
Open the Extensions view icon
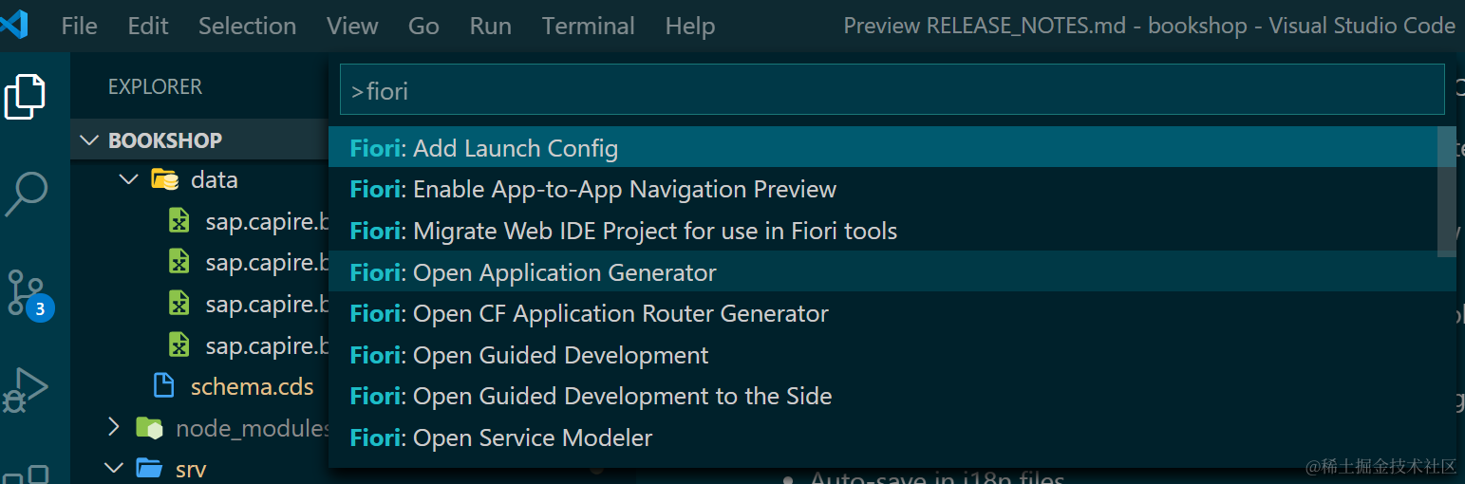pyautogui.click(x=26, y=473)
